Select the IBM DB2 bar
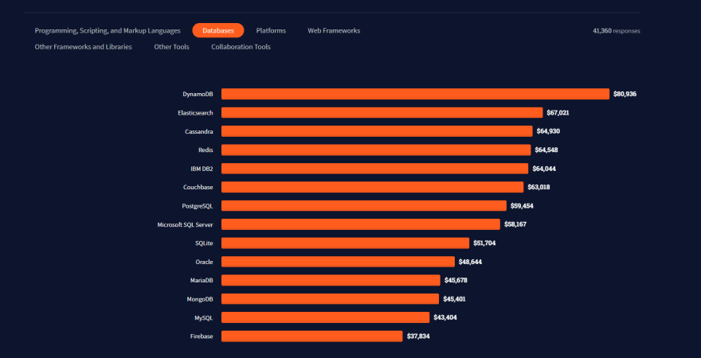The image size is (701, 358). (374, 169)
